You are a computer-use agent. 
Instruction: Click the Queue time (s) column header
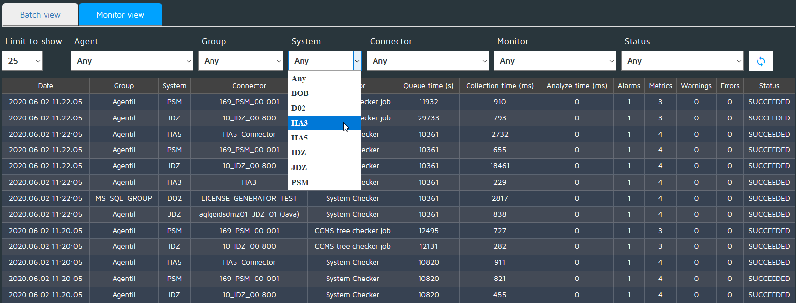click(428, 86)
